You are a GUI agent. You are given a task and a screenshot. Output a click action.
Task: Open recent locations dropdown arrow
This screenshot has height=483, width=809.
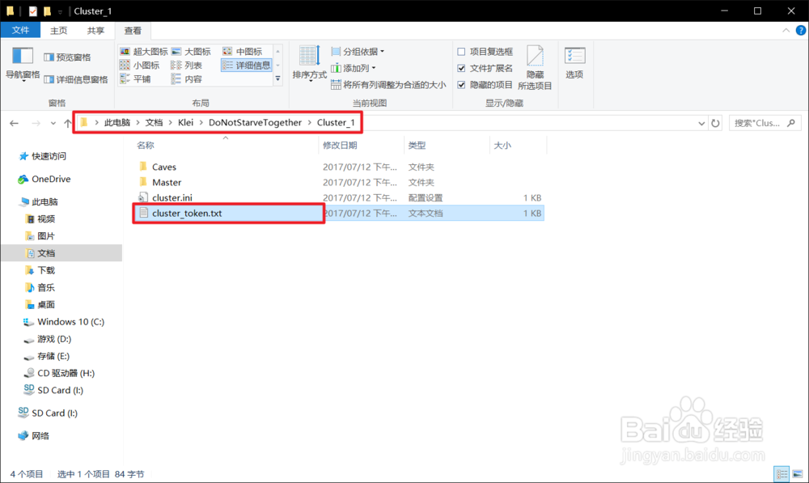pyautogui.click(x=53, y=123)
